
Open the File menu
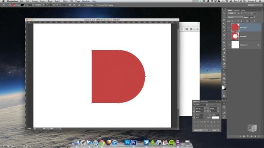coord(22,1)
